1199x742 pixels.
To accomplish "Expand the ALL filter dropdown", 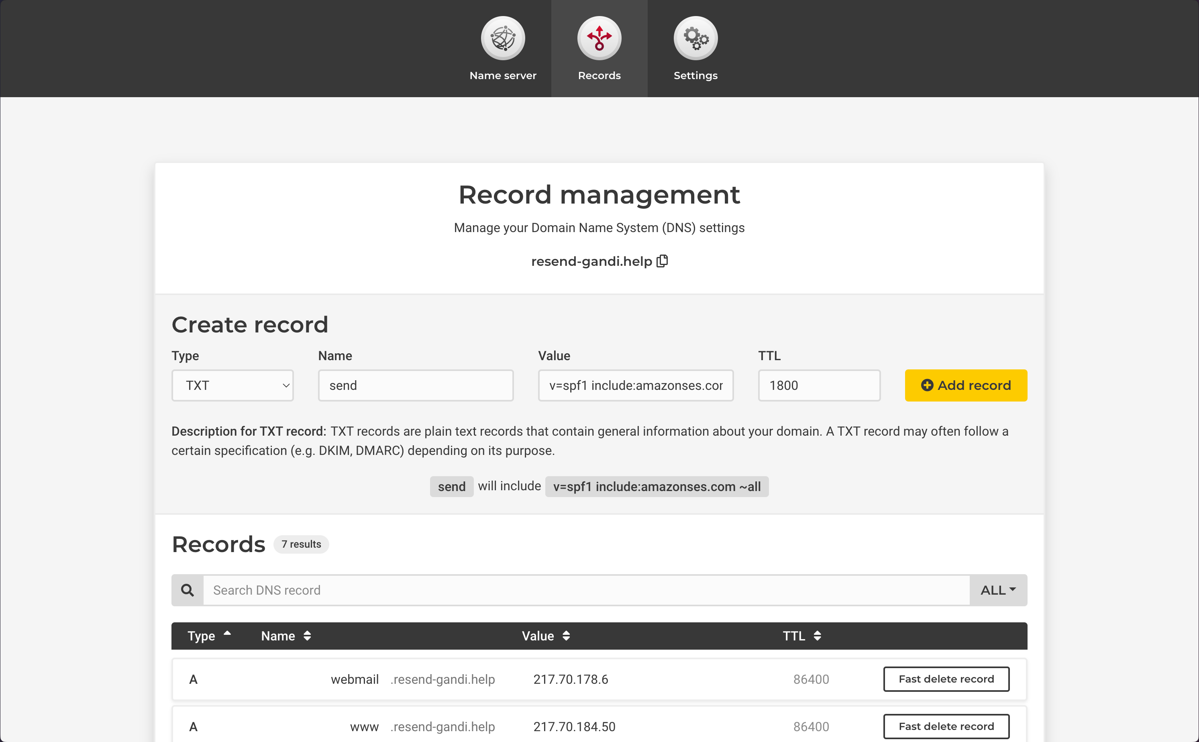I will (x=998, y=590).
